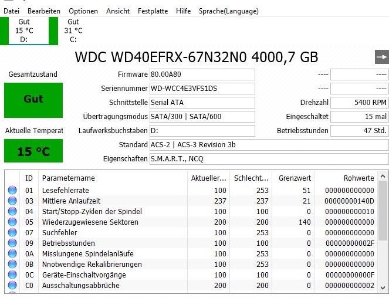389x298 pixels.
Task: Open the Hilfe menu
Action: pos(183,11)
